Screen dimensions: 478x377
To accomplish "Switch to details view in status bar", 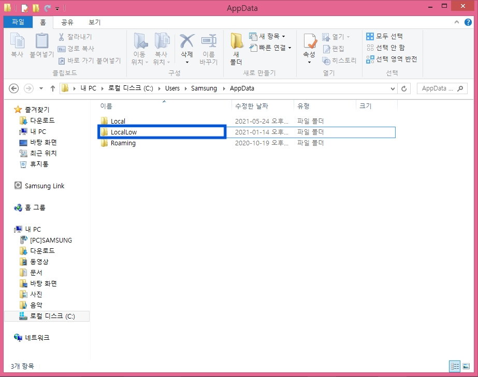I will (x=455, y=366).
